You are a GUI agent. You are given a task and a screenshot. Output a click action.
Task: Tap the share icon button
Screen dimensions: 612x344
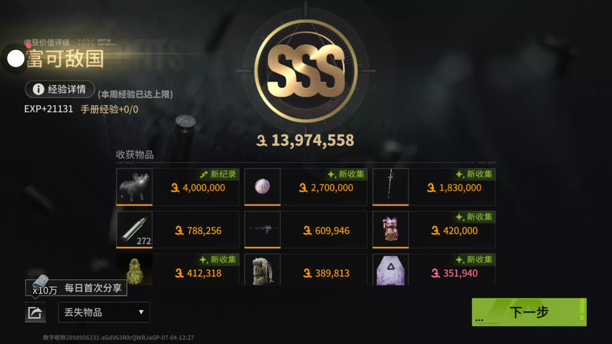point(35,312)
